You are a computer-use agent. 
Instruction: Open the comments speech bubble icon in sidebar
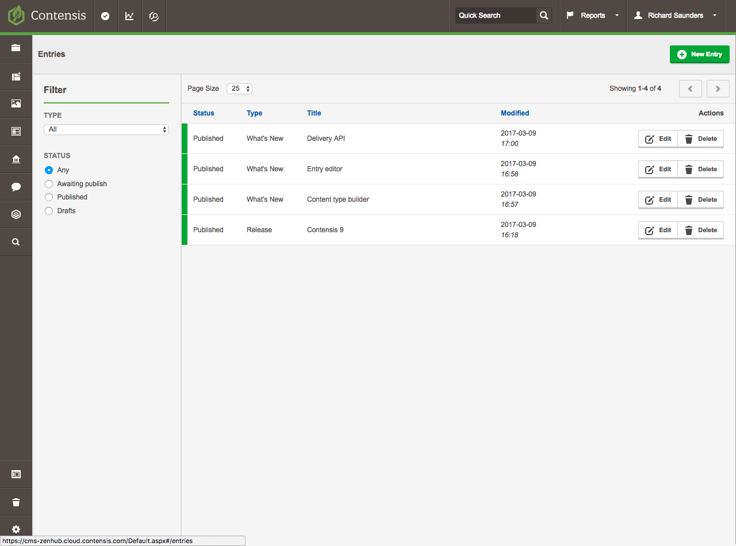coord(16,187)
